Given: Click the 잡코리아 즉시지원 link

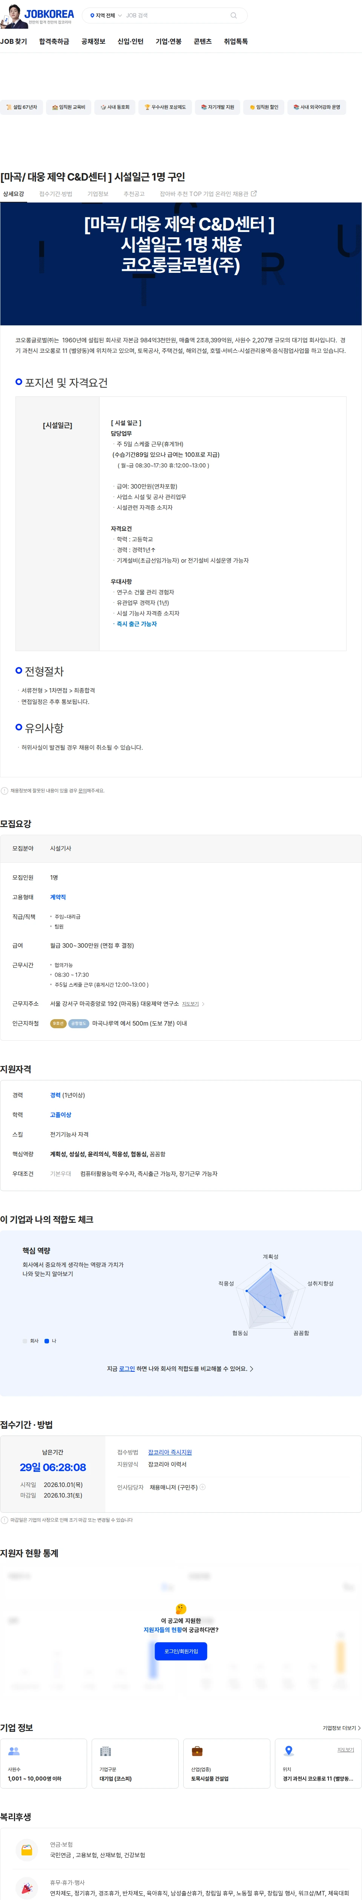Looking at the screenshot, I should click(x=170, y=1451).
